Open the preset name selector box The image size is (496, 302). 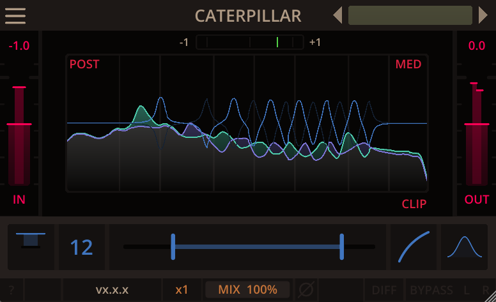410,15
